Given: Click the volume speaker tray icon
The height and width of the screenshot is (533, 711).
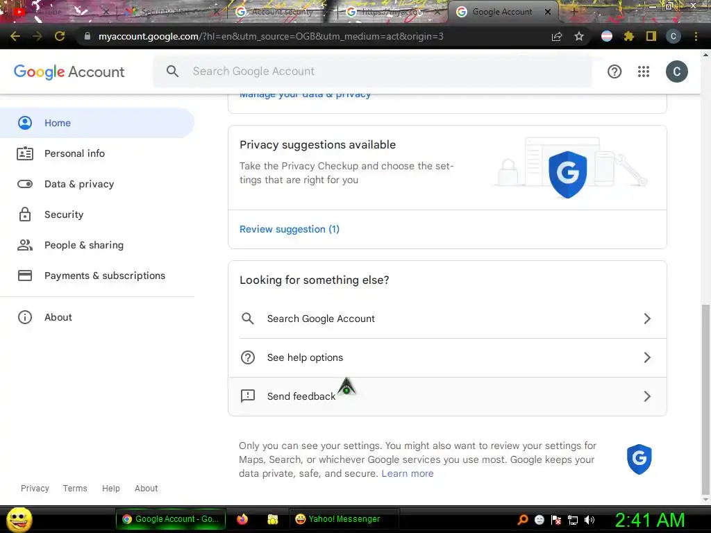Looking at the screenshot, I should [x=589, y=520].
